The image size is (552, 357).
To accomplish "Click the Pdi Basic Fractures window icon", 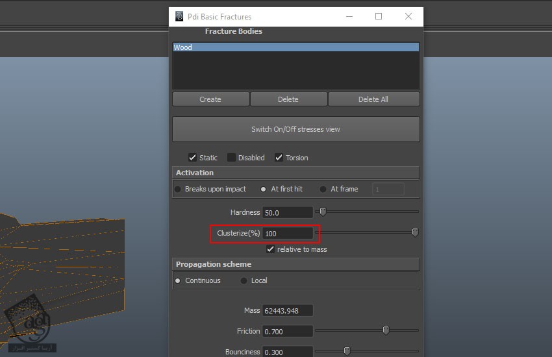I will coord(179,16).
